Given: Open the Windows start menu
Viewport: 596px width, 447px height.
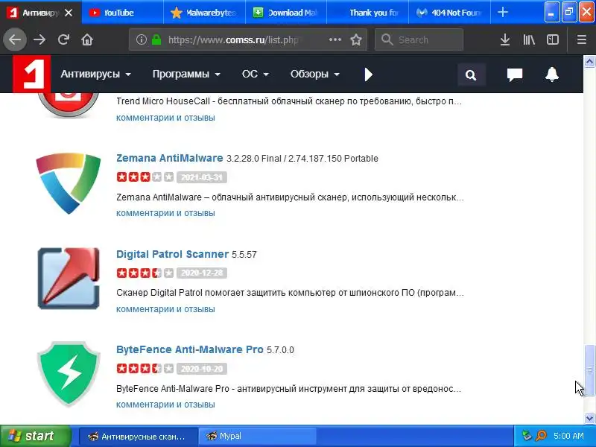Looking at the screenshot, I should [x=35, y=436].
